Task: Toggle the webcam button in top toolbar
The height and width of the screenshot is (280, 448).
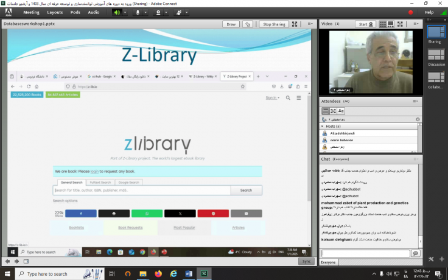Action: pyautogui.click(x=158, y=13)
